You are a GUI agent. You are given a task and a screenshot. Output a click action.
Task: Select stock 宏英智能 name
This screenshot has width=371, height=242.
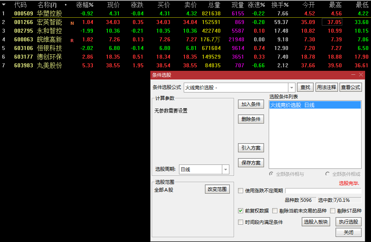tap(49, 22)
